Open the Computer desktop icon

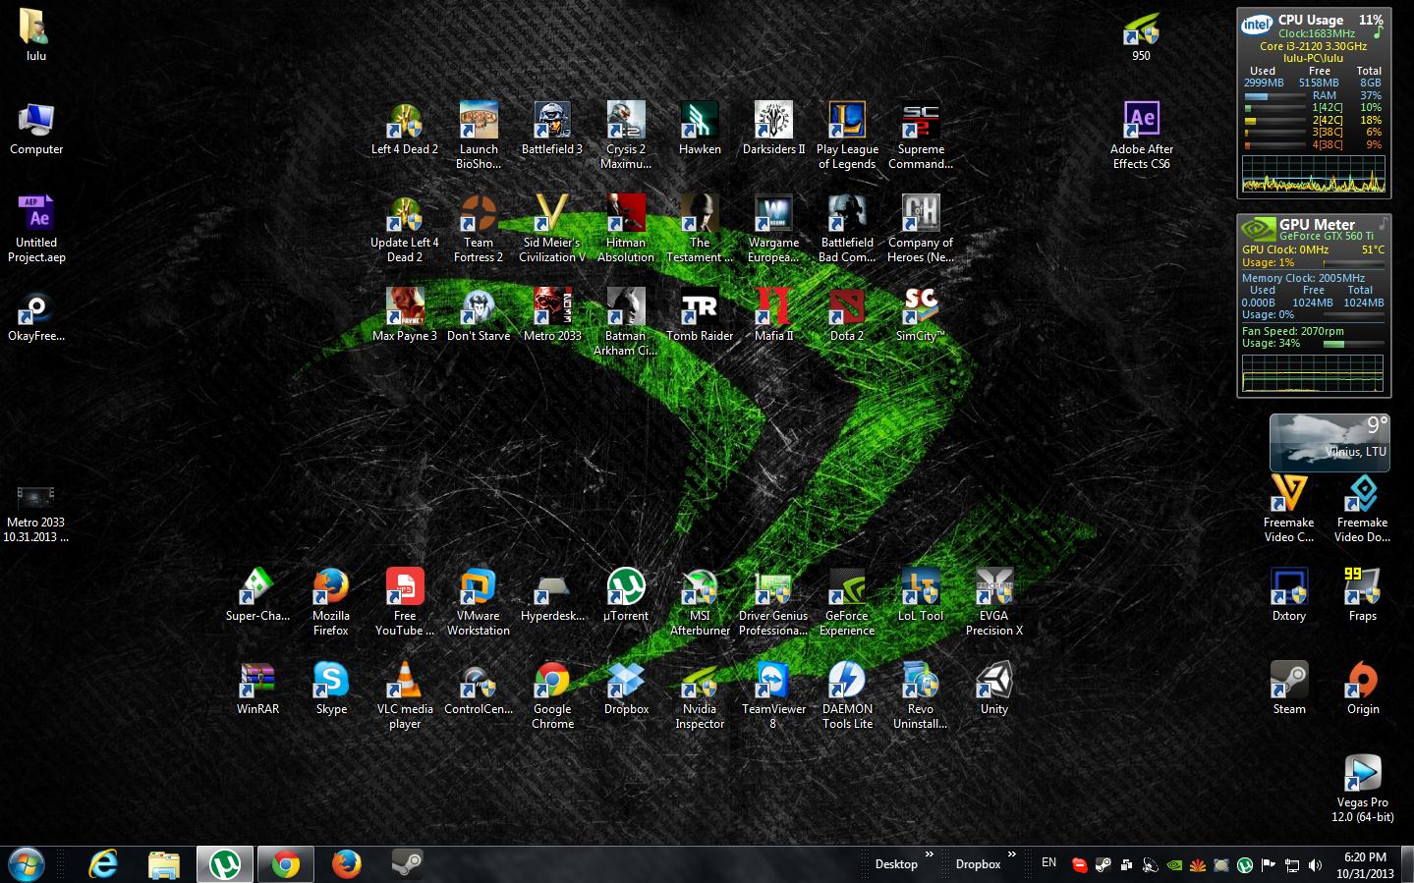pyautogui.click(x=36, y=129)
